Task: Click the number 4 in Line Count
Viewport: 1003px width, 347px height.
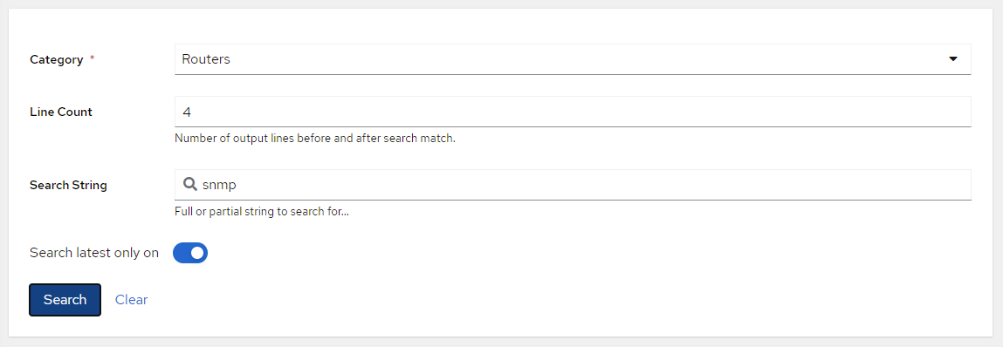Action: tap(187, 112)
